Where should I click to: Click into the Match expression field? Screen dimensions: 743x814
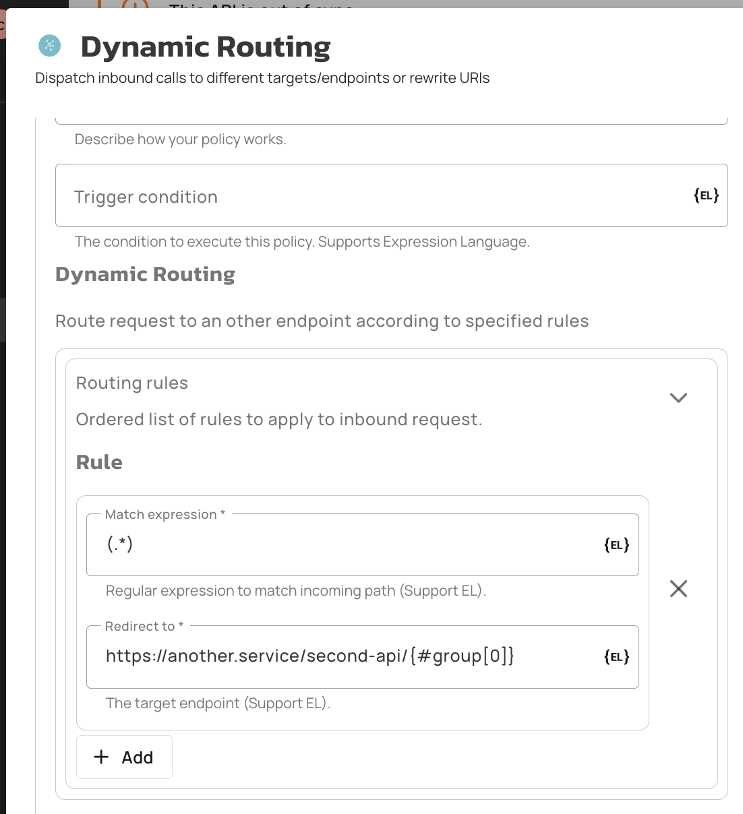point(351,545)
